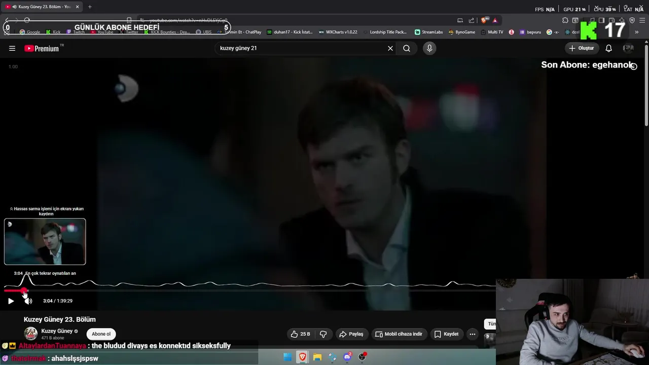Open the WXCharts v1.0.22 bookmark

[x=338, y=32]
